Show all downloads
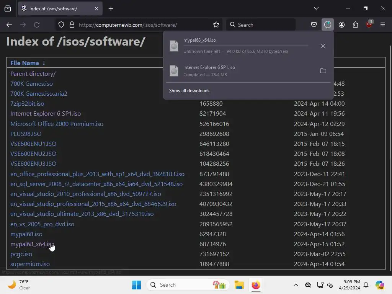392x294 pixels. pyautogui.click(x=189, y=91)
